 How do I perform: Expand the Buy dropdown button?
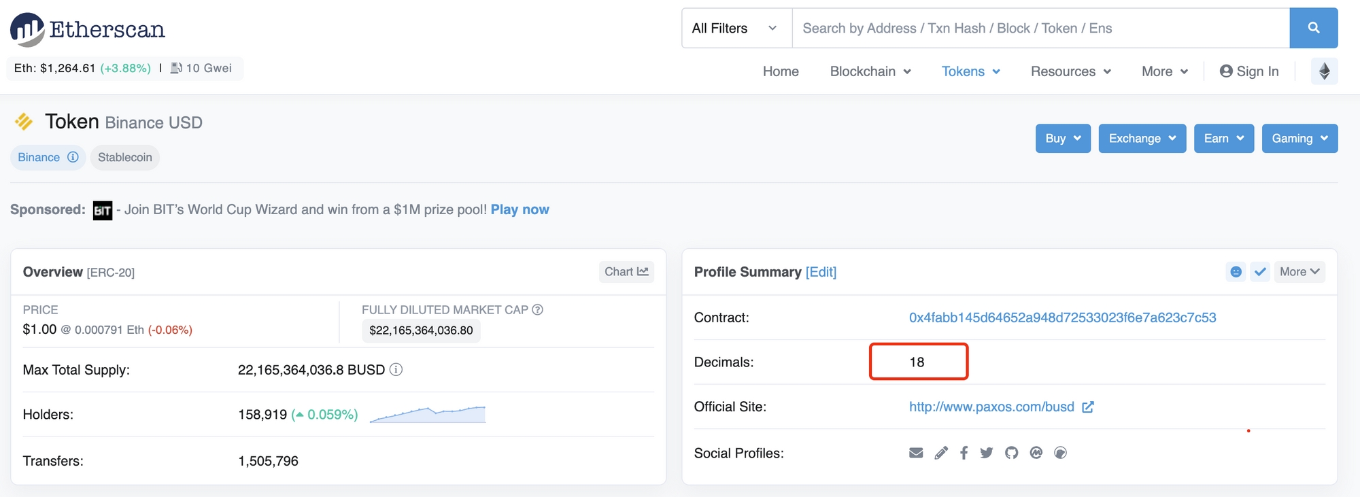1062,139
